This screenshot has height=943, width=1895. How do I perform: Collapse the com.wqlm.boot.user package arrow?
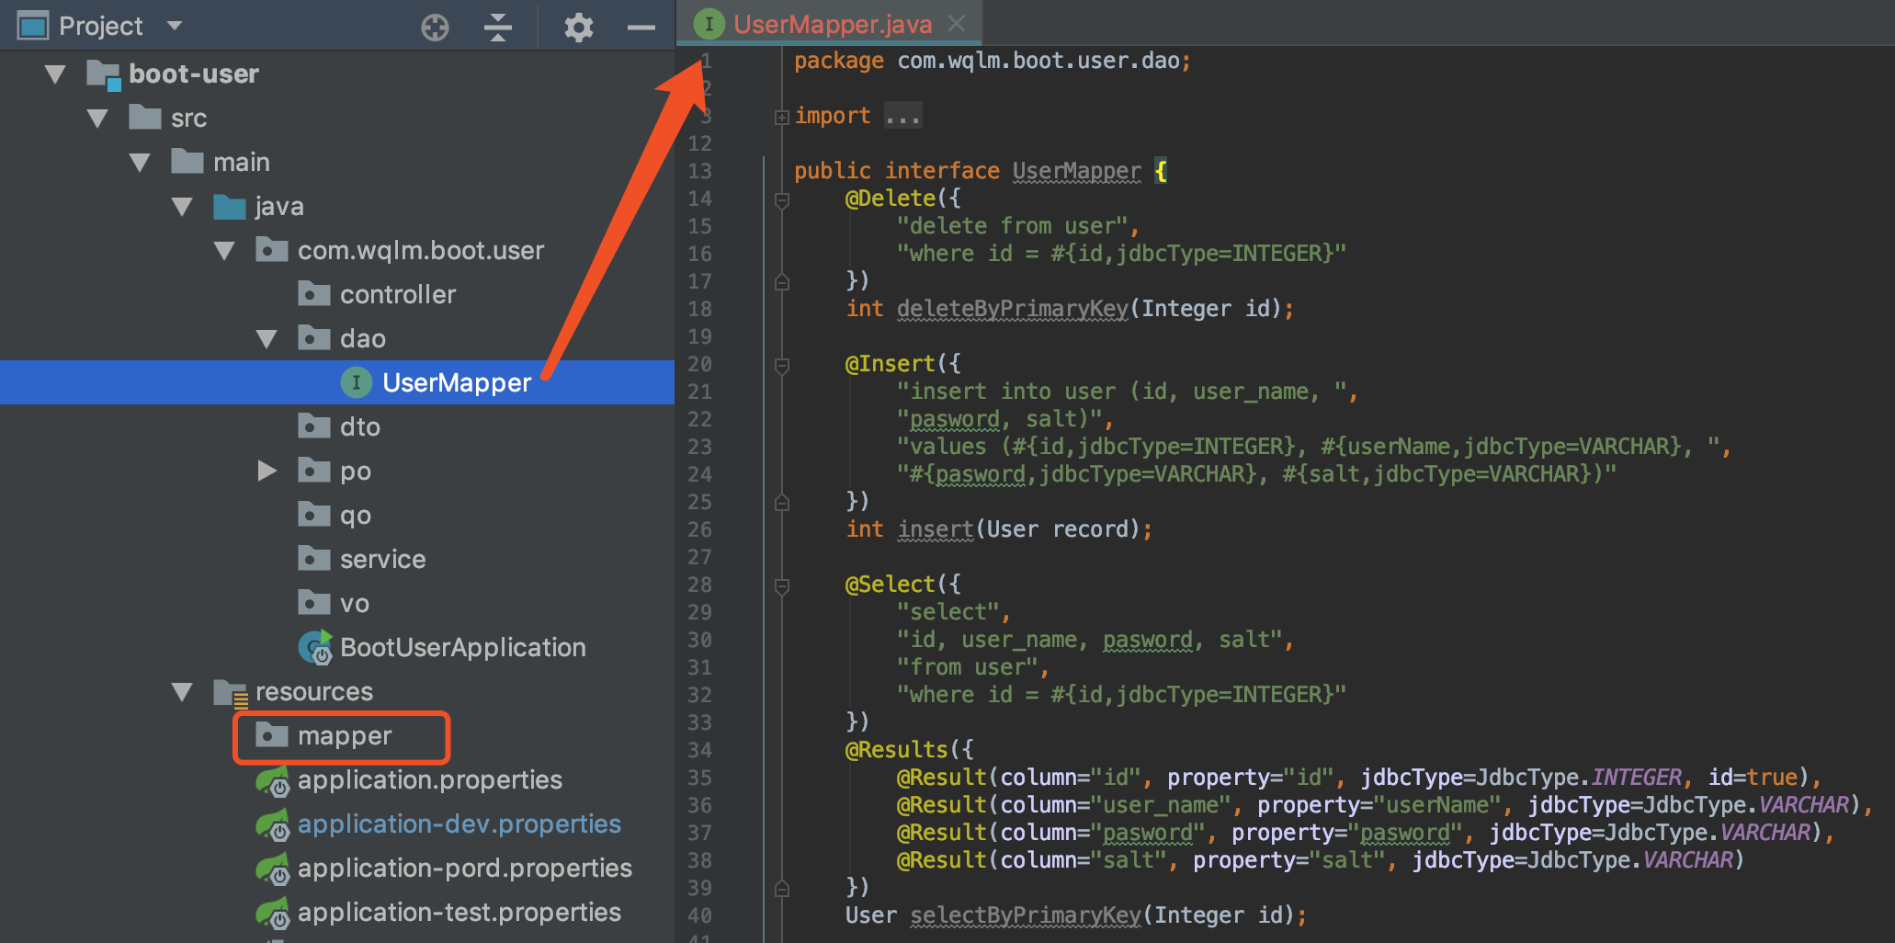pyautogui.click(x=224, y=251)
